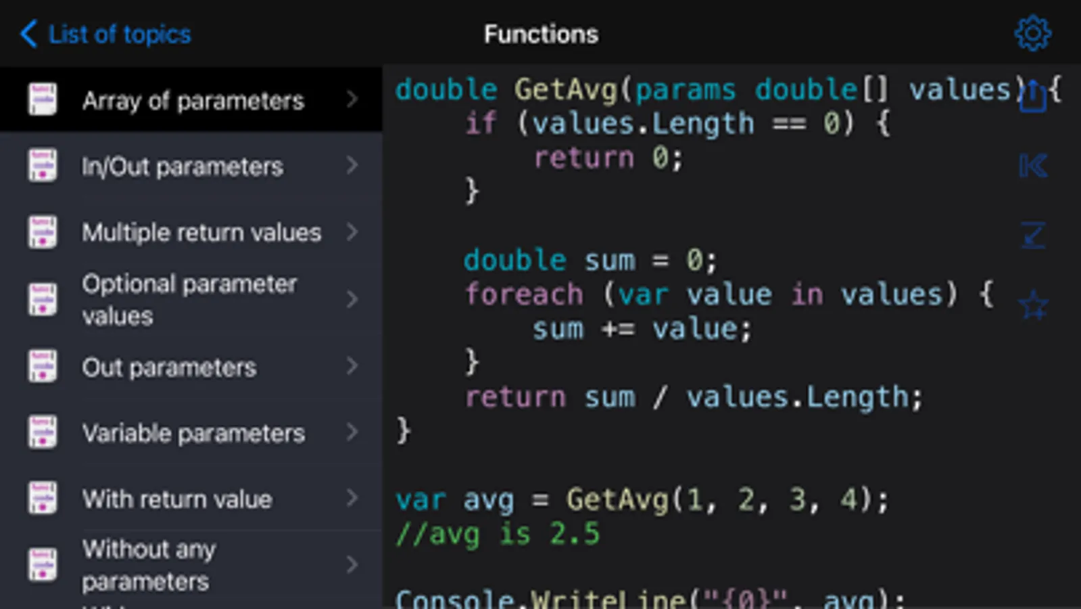1081x609 pixels.
Task: Expand chevron on In/Out parameters row
Action: (x=352, y=165)
